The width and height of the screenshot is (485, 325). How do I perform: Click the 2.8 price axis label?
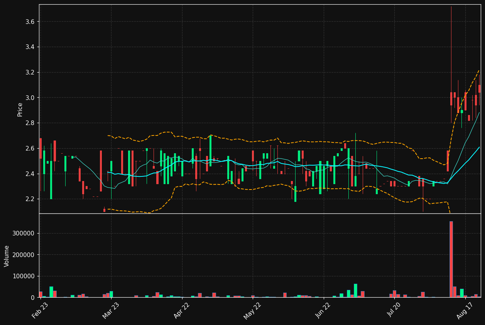[x=30, y=123]
